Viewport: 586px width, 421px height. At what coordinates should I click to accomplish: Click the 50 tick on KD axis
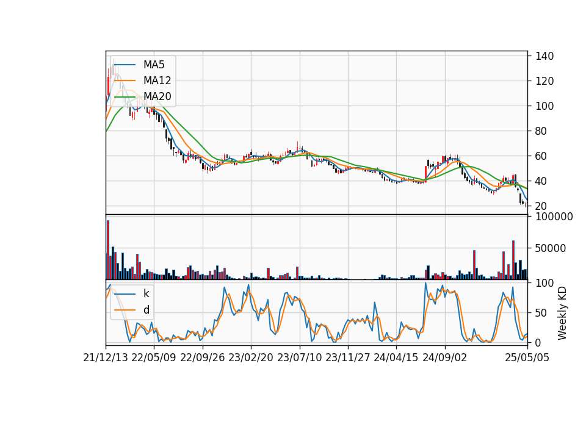pyautogui.click(x=541, y=312)
